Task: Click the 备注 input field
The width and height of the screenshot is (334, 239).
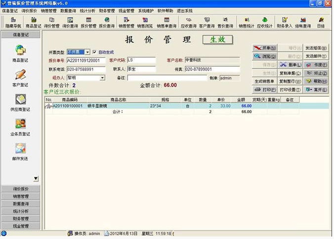Action: pos(167,78)
